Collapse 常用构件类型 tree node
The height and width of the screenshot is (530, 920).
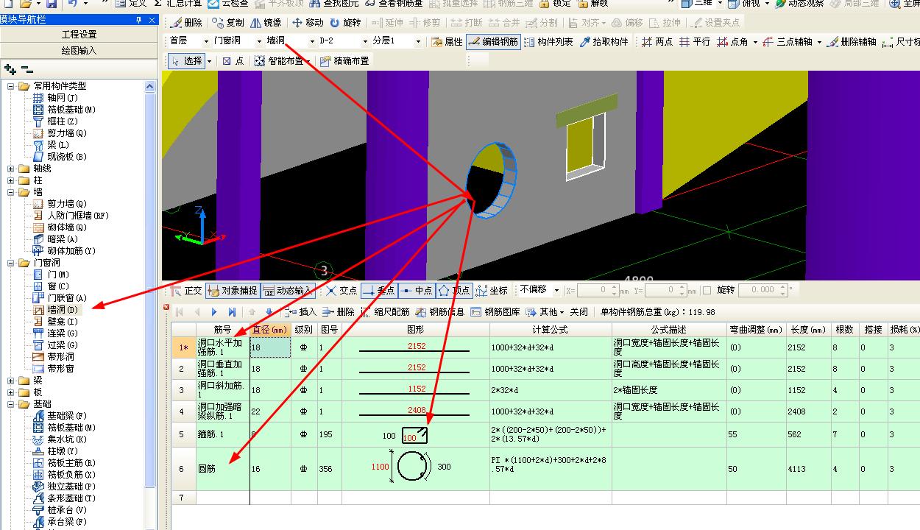pos(11,86)
